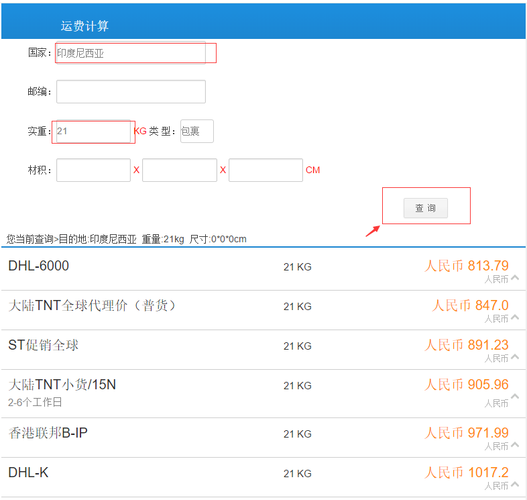527x500 pixels.
Task: Expand the 香港联邦B-IP row chevron
Action: 514,444
